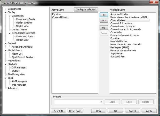
Task: Close the Preferences window
Action: [x=154, y=2]
